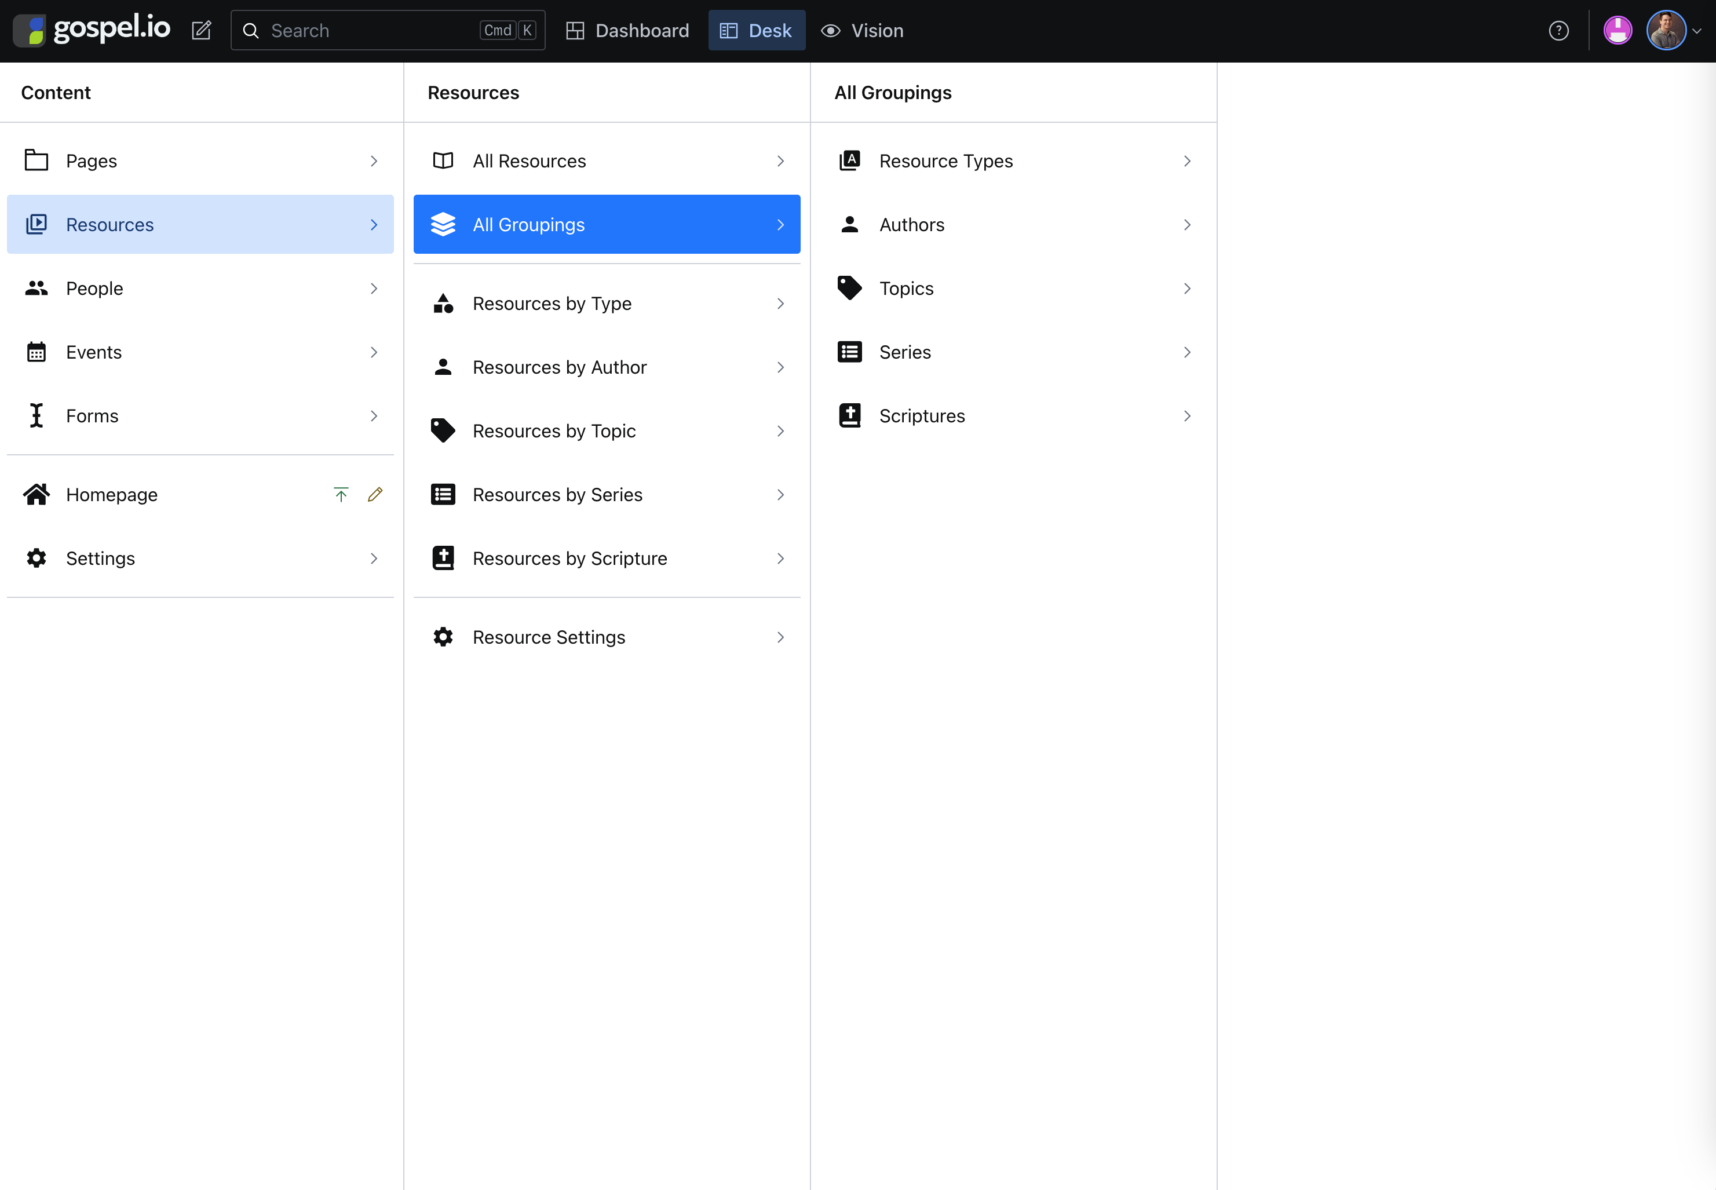This screenshot has width=1716, height=1190.
Task: Click the All Resources open book icon
Action: pos(444,160)
